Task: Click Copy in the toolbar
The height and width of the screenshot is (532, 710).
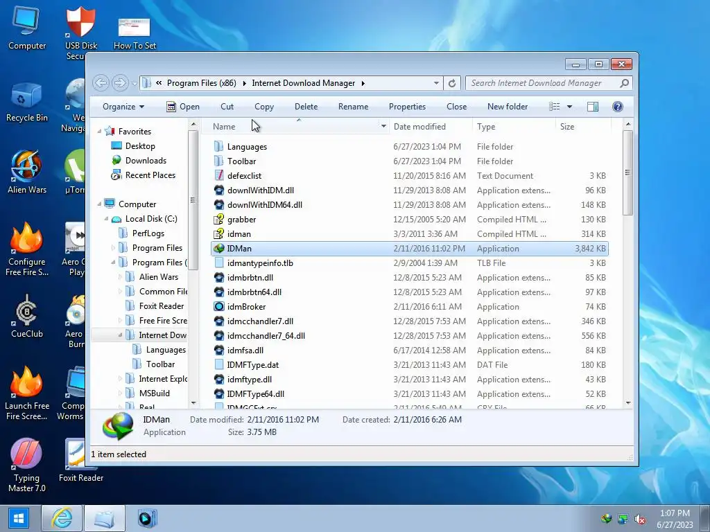Action: (264, 106)
